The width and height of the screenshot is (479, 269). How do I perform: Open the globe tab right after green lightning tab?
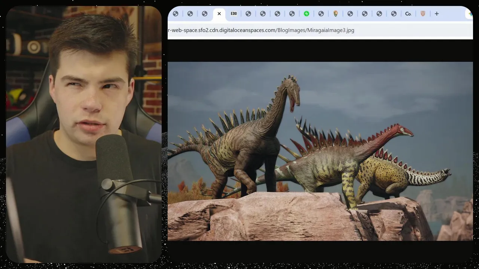321,14
